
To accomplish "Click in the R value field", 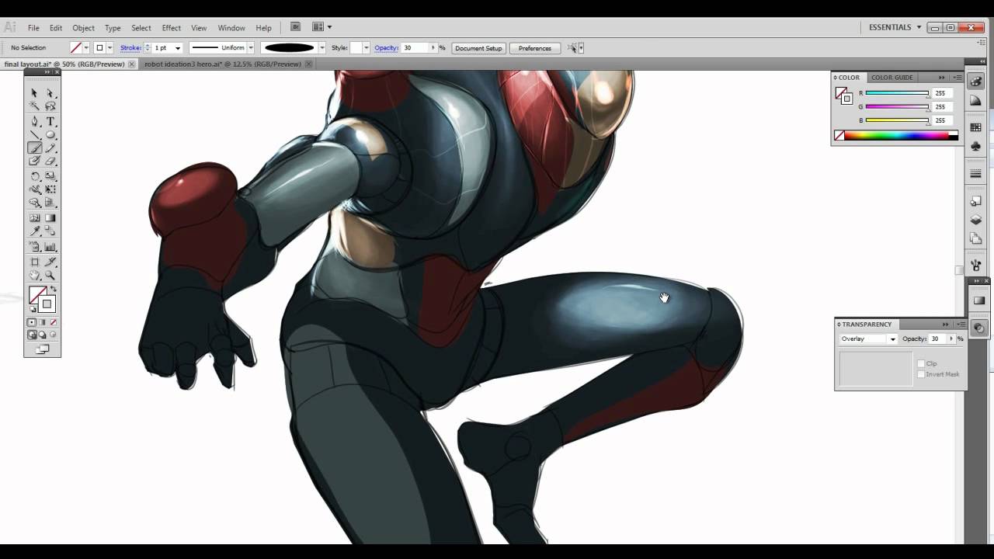I will 943,93.
